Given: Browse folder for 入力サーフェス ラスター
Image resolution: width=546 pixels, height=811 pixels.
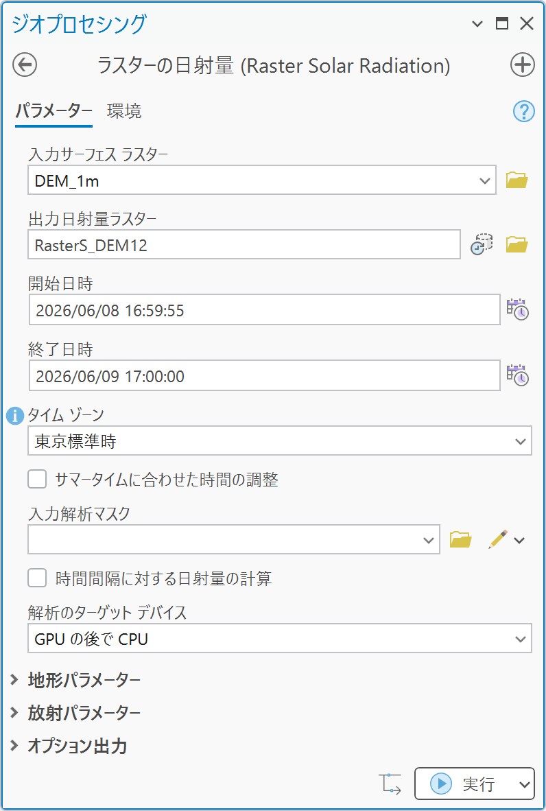Looking at the screenshot, I should [x=517, y=180].
